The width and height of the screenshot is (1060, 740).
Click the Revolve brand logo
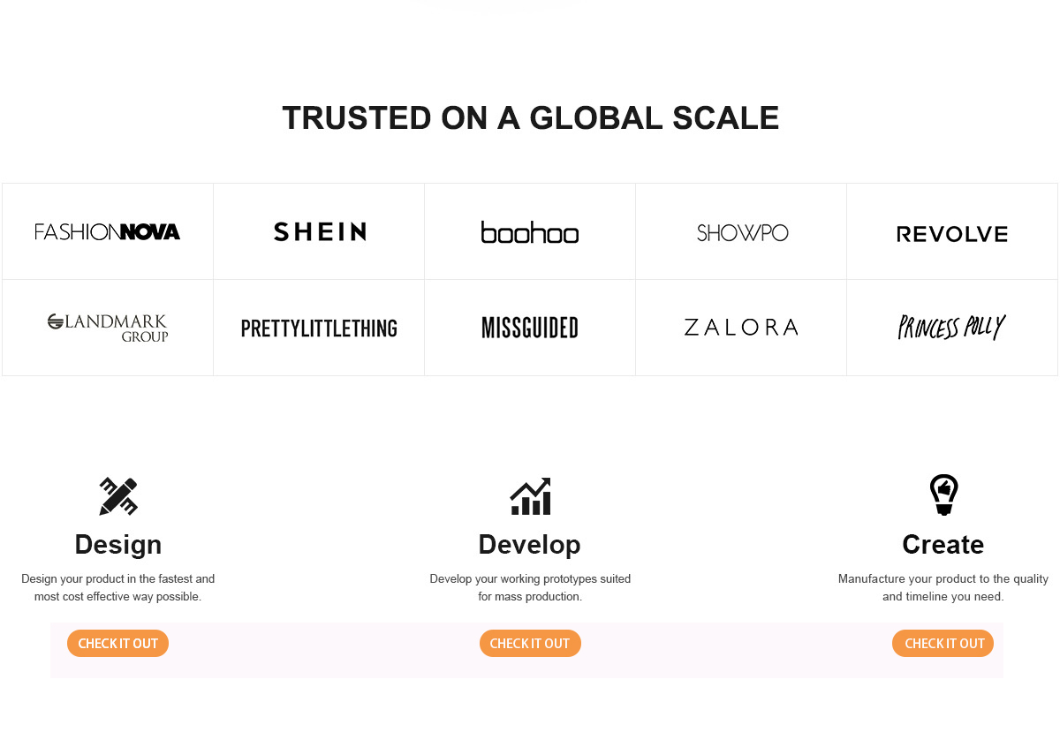point(952,234)
